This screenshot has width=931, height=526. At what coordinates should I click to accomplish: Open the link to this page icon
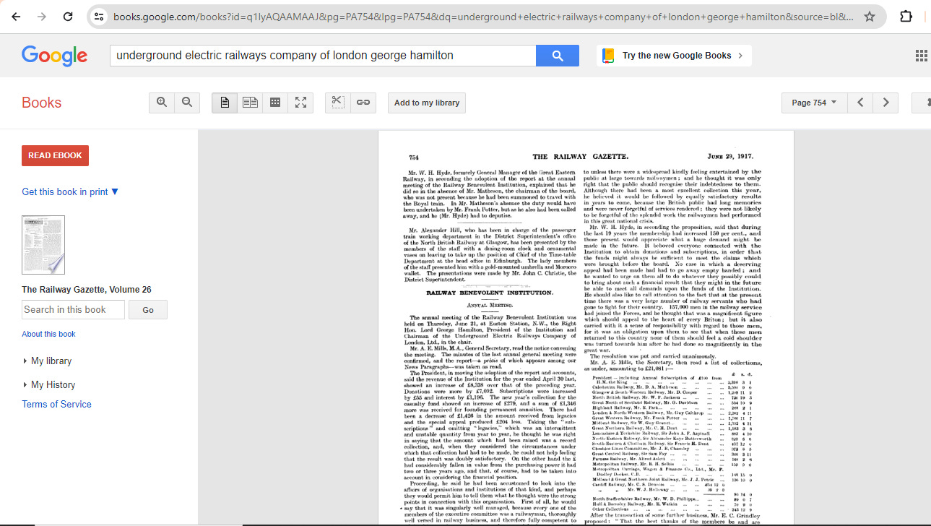tap(363, 103)
